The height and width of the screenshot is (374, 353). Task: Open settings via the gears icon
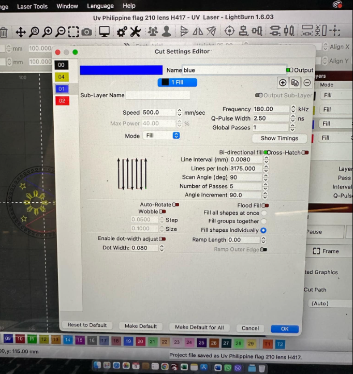coord(122,32)
